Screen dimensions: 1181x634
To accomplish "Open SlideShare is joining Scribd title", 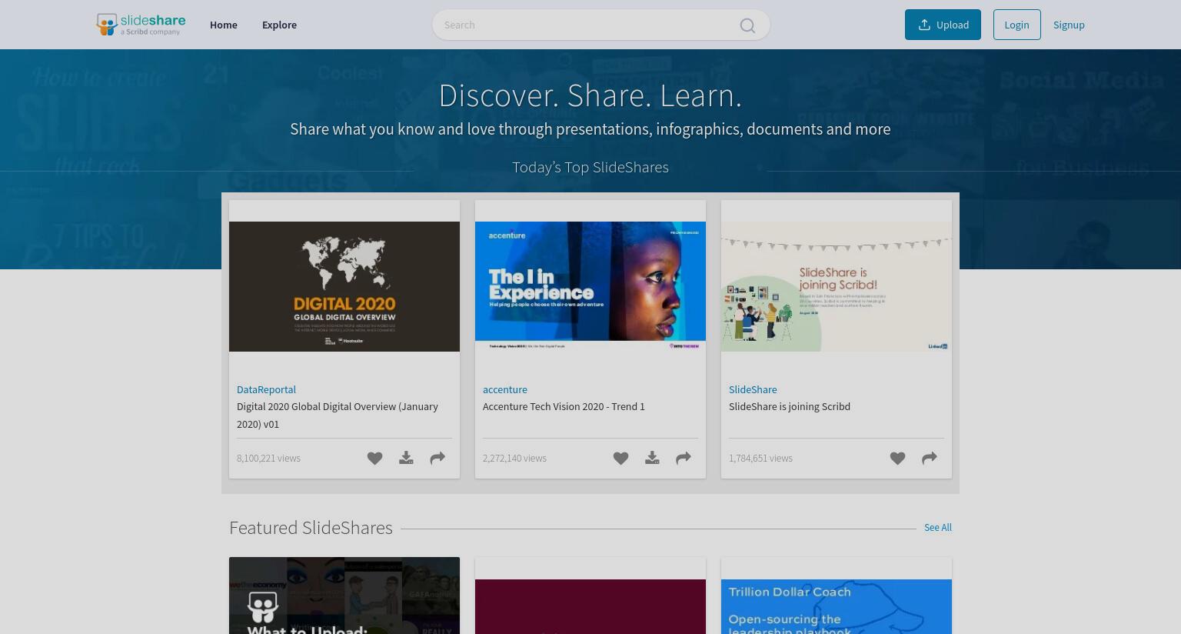I will [790, 406].
